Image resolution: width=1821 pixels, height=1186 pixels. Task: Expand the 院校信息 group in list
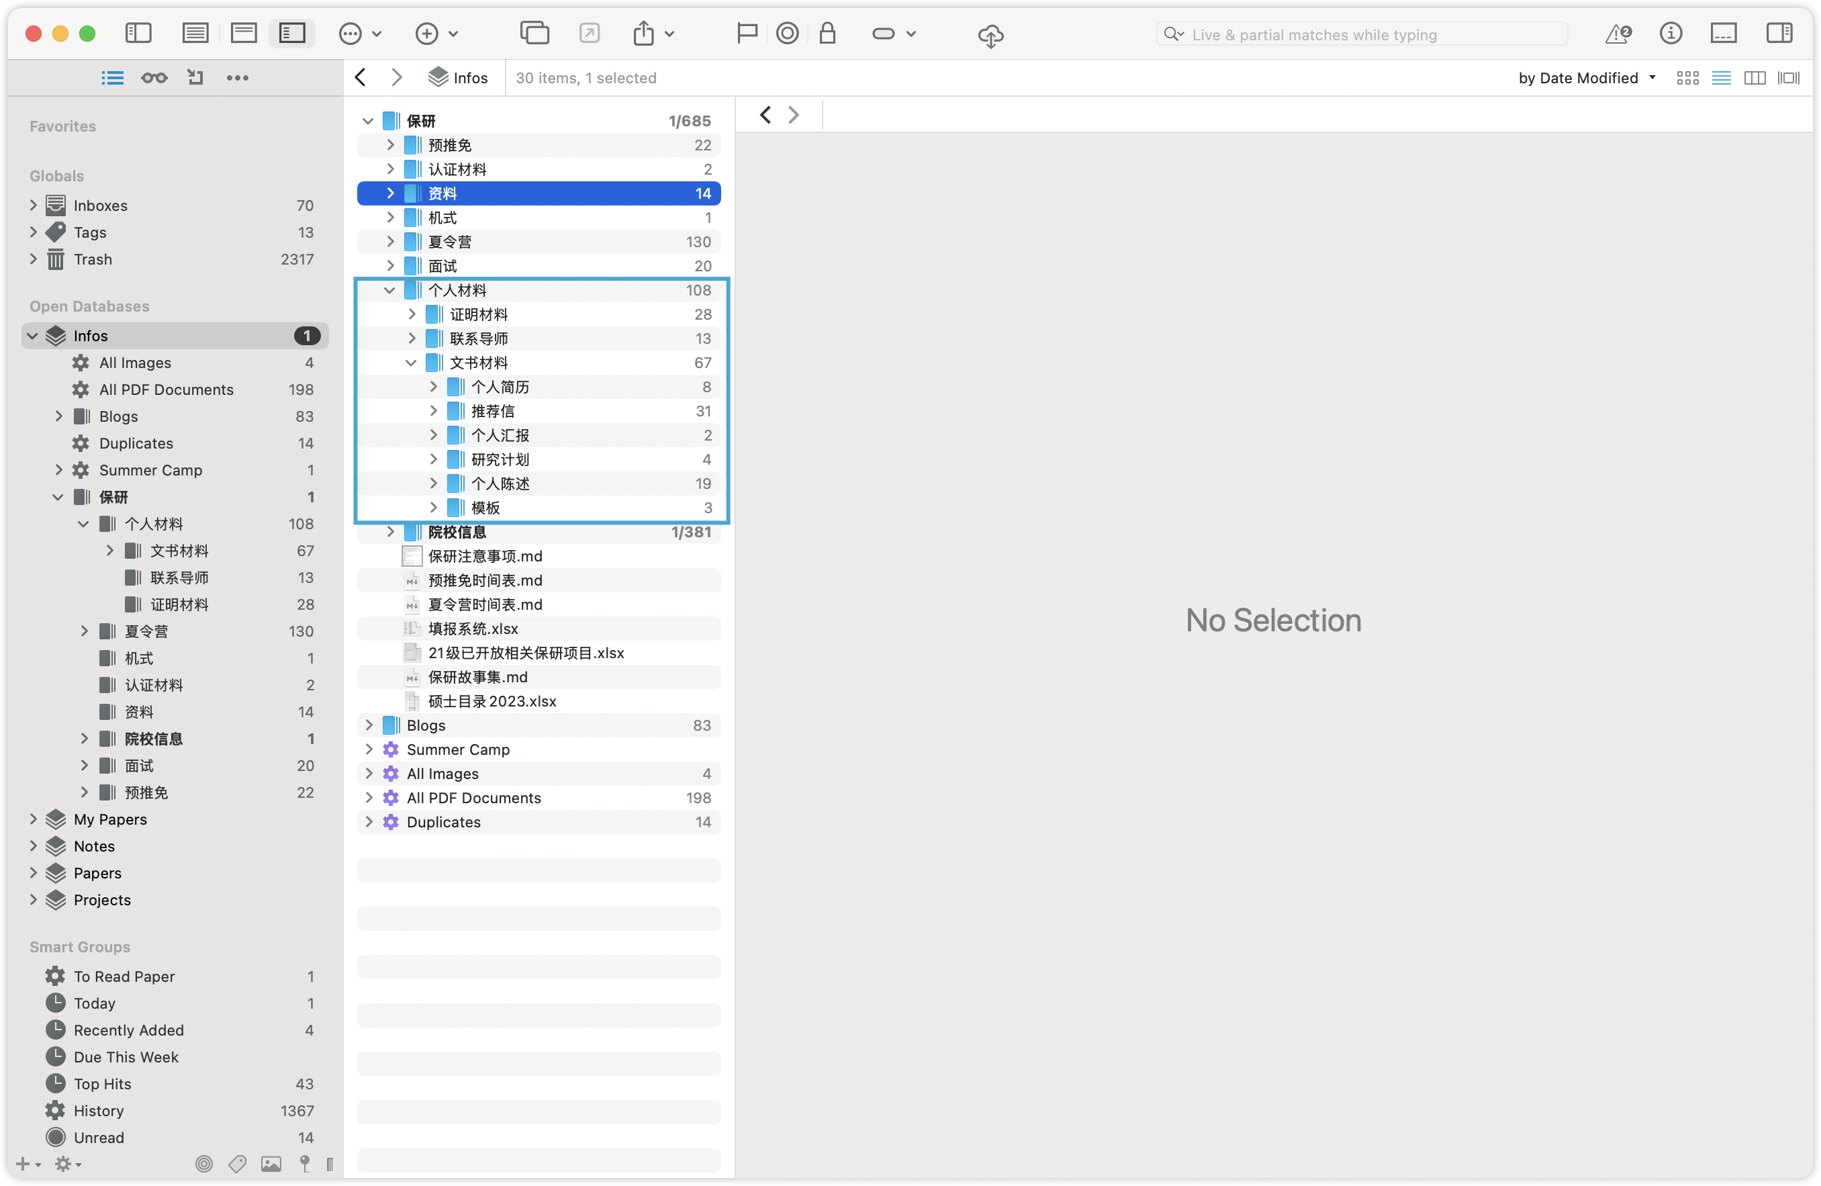click(x=390, y=532)
